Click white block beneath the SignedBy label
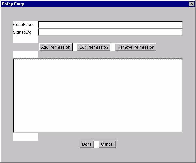 tap(25, 39)
